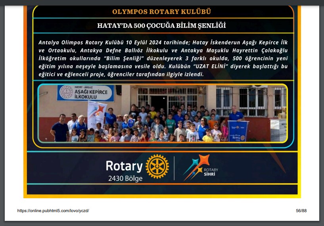This screenshot has height=226, width=324.
Task: Click the '2430 Bölge' text
Action: [125, 178]
